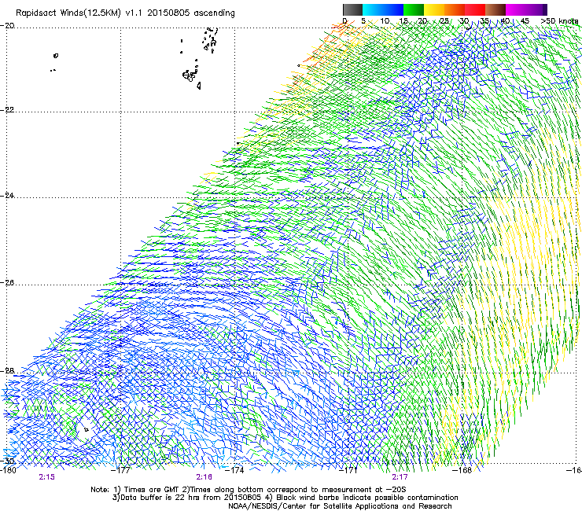
Task: Click the NOAA/NESDIS credit line
Action: pos(340,506)
